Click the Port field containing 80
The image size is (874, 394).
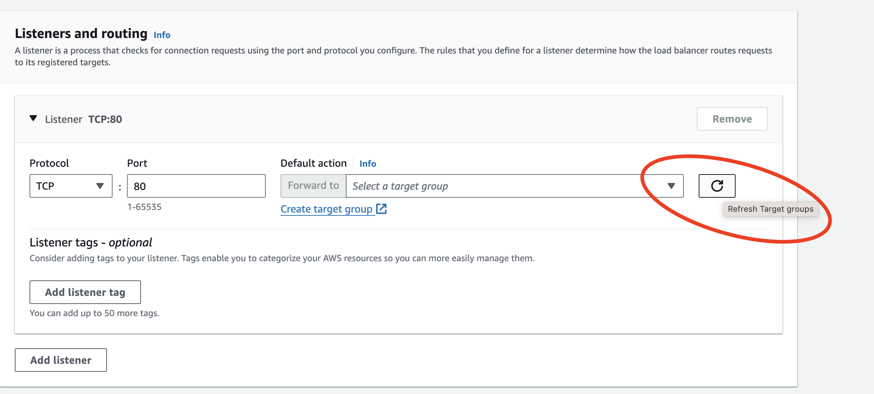(x=196, y=186)
